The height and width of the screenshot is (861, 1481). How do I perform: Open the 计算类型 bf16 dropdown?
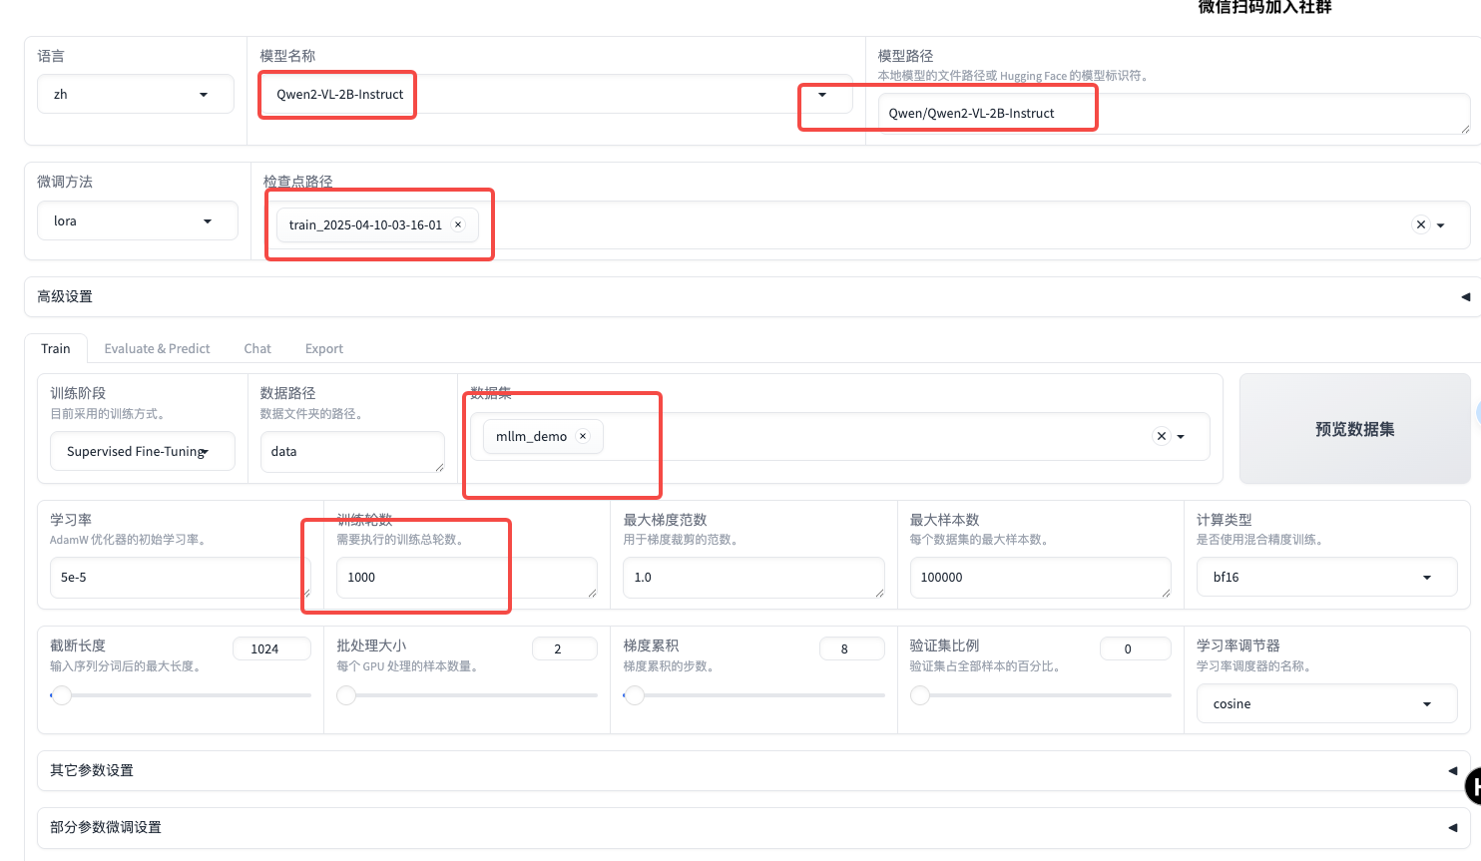(x=1327, y=577)
